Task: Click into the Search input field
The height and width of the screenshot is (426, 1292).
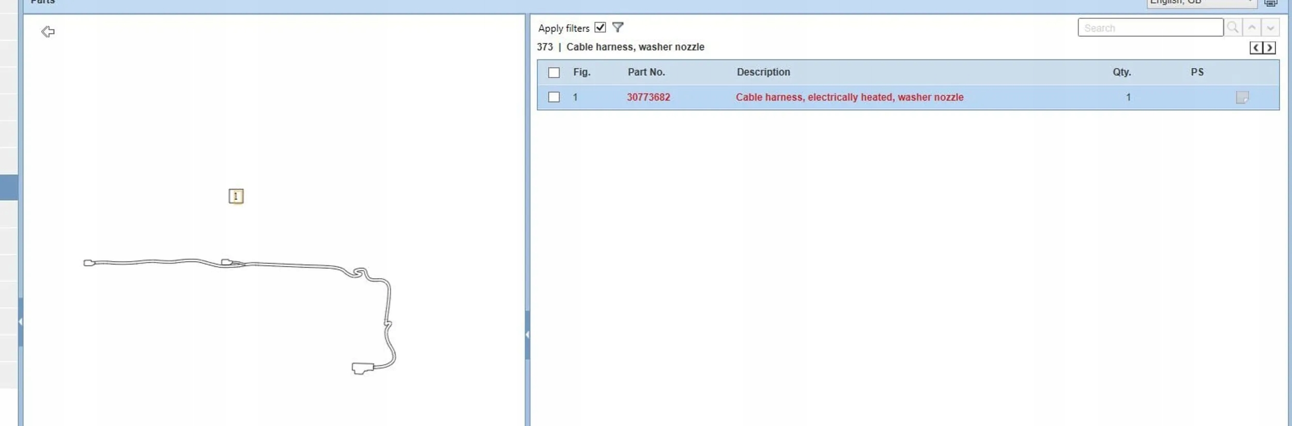Action: pos(1150,27)
